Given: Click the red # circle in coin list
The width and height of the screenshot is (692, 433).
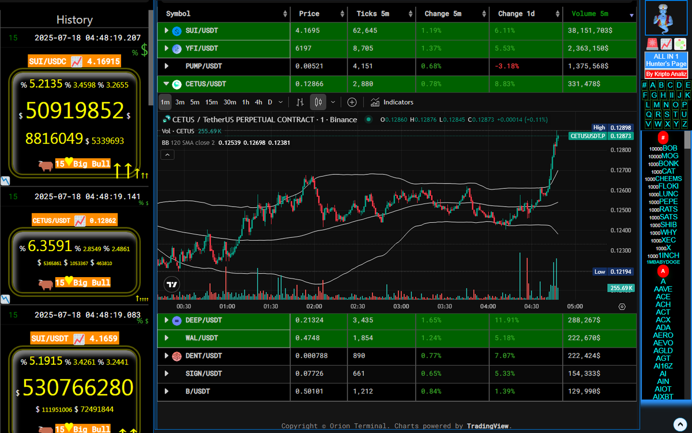Looking at the screenshot, I should [663, 138].
